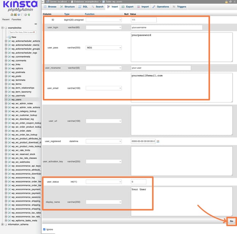Screen dimensions: 237x234
Task: Open the Export tab
Action: pyautogui.click(x=128, y=7)
